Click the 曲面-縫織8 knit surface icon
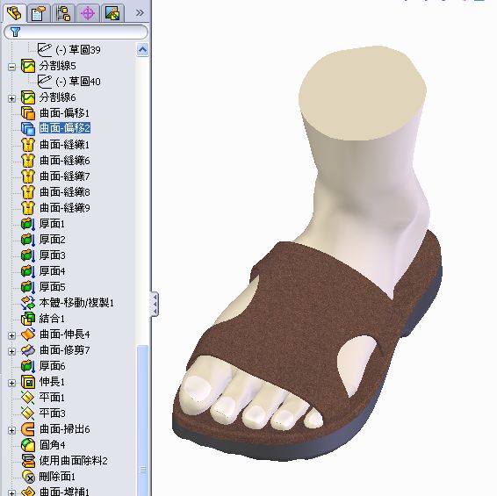Viewport: 497px width, 496px height. [x=28, y=192]
